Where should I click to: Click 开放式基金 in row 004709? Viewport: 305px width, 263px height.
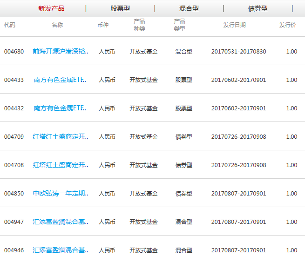tap(143, 137)
